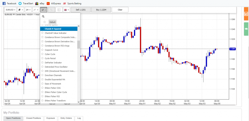The height and width of the screenshot is (121, 249).
Task: Select Ehlers Fisher Cyber Cycle entry
Action: (59, 92)
